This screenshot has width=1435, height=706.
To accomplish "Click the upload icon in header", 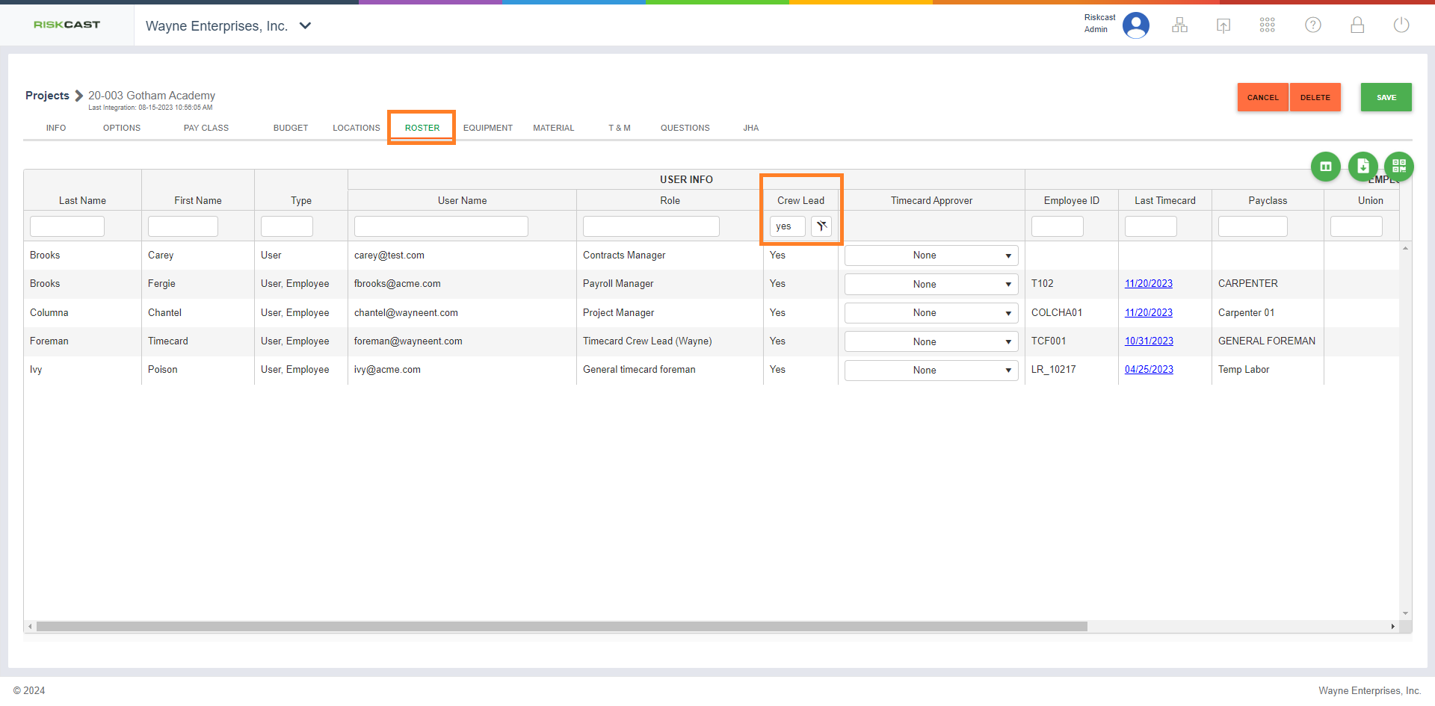I will click(1223, 25).
